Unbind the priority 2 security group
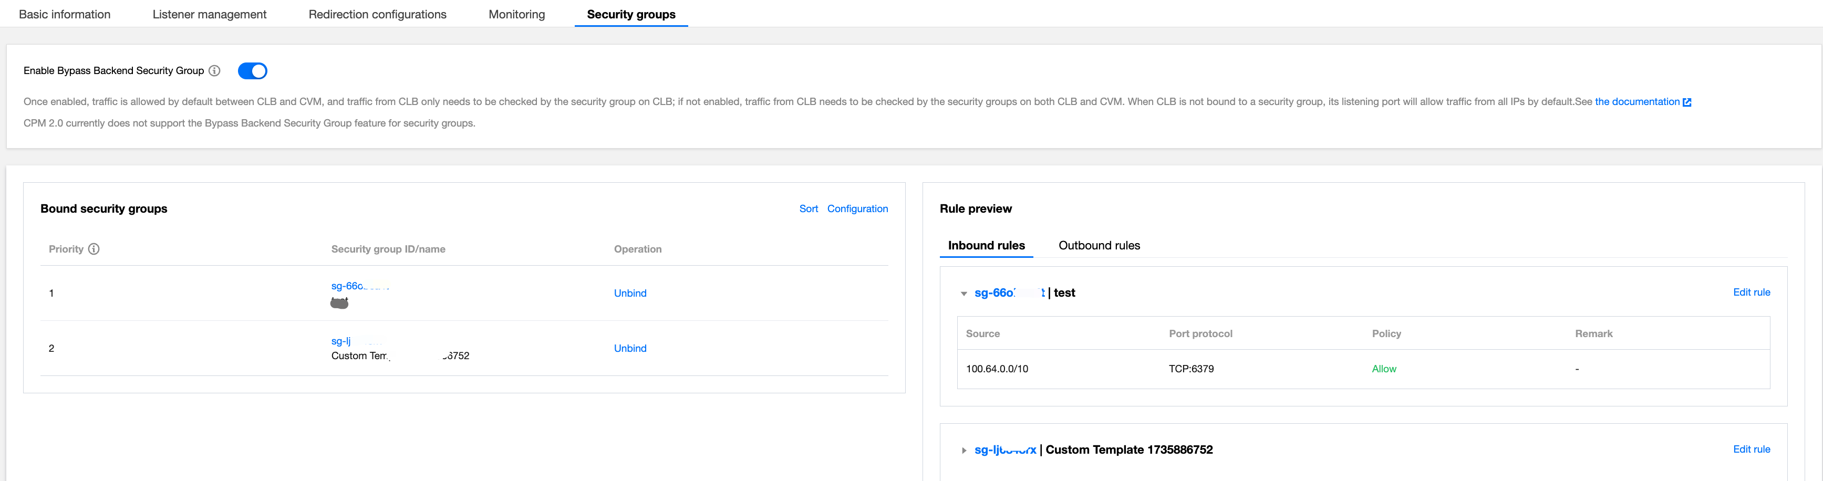 click(x=630, y=348)
